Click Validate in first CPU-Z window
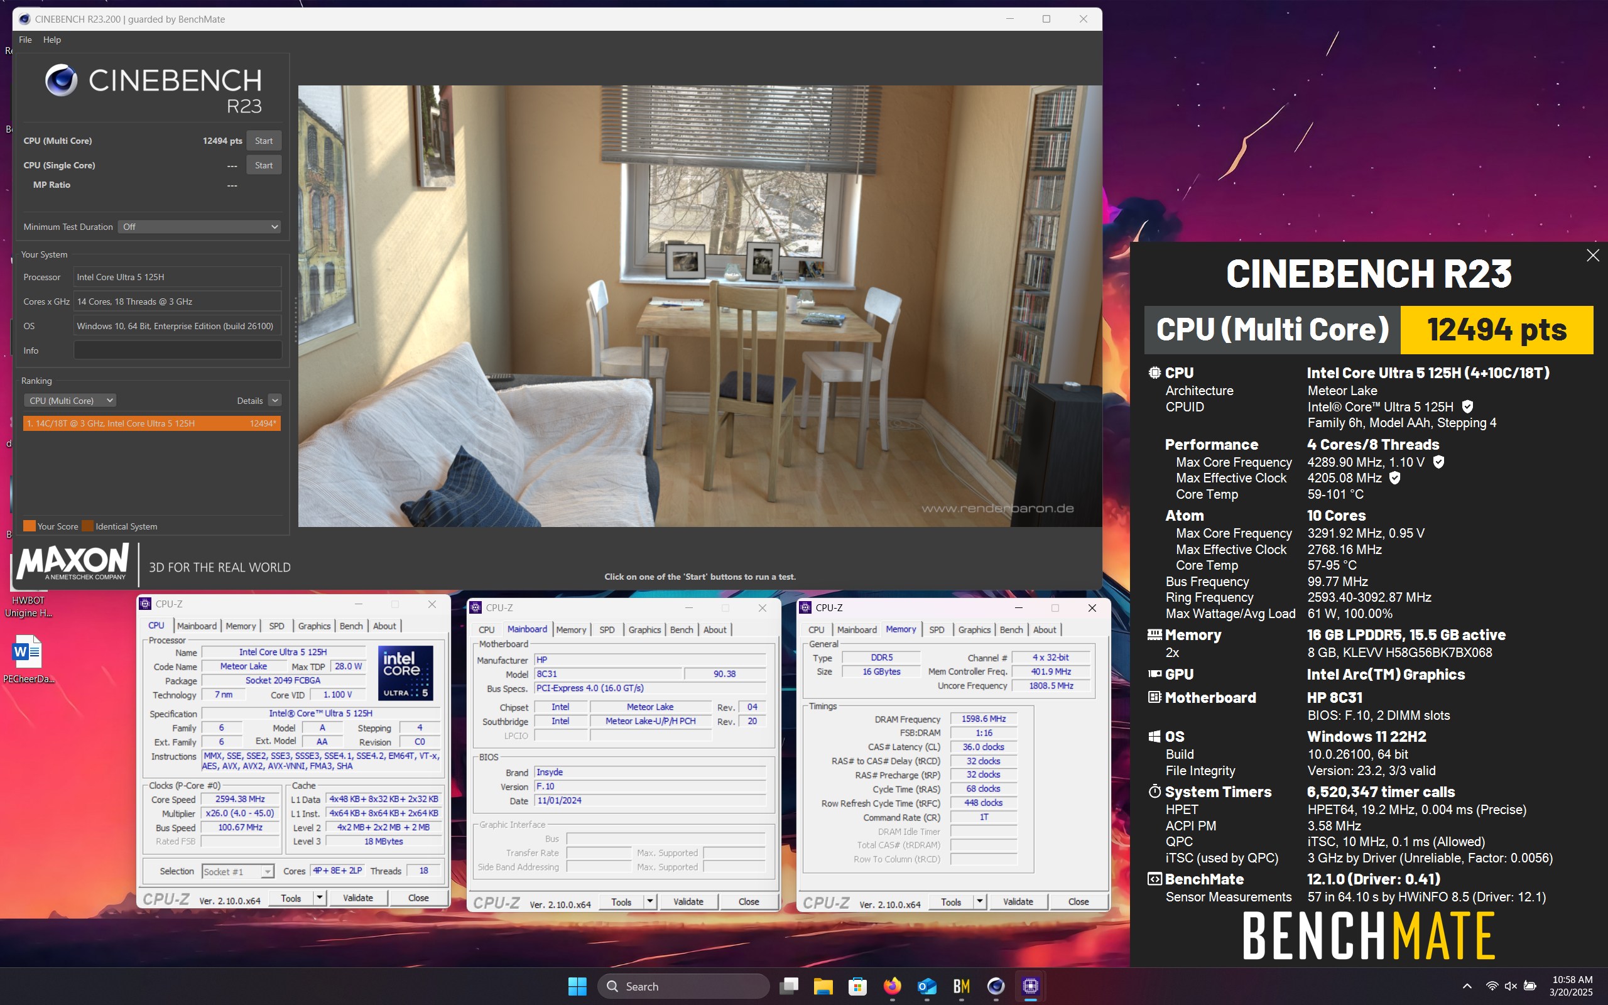The image size is (1608, 1005). [x=357, y=898]
